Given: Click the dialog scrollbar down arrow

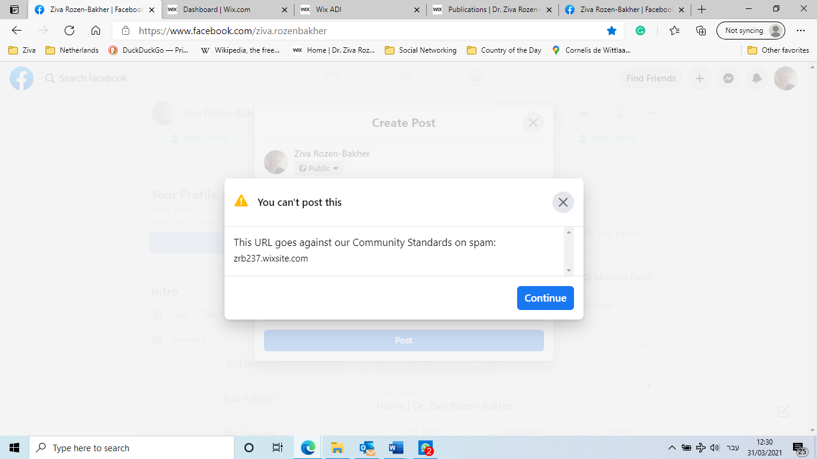Looking at the screenshot, I should pyautogui.click(x=569, y=270).
